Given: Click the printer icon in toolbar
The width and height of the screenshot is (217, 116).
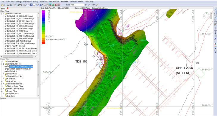Looking at the screenshot, I should (x=8, y=5).
